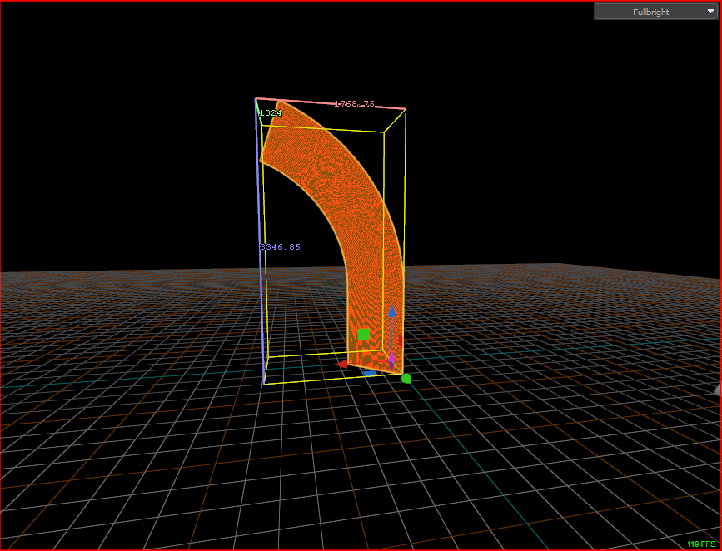Click the 119 FPS counter
The image size is (722, 551).
tap(701, 544)
